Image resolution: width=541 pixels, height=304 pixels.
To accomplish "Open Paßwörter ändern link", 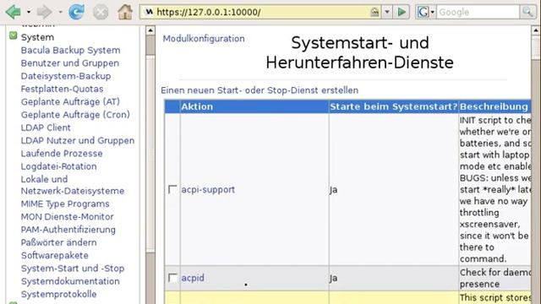I will point(59,242).
